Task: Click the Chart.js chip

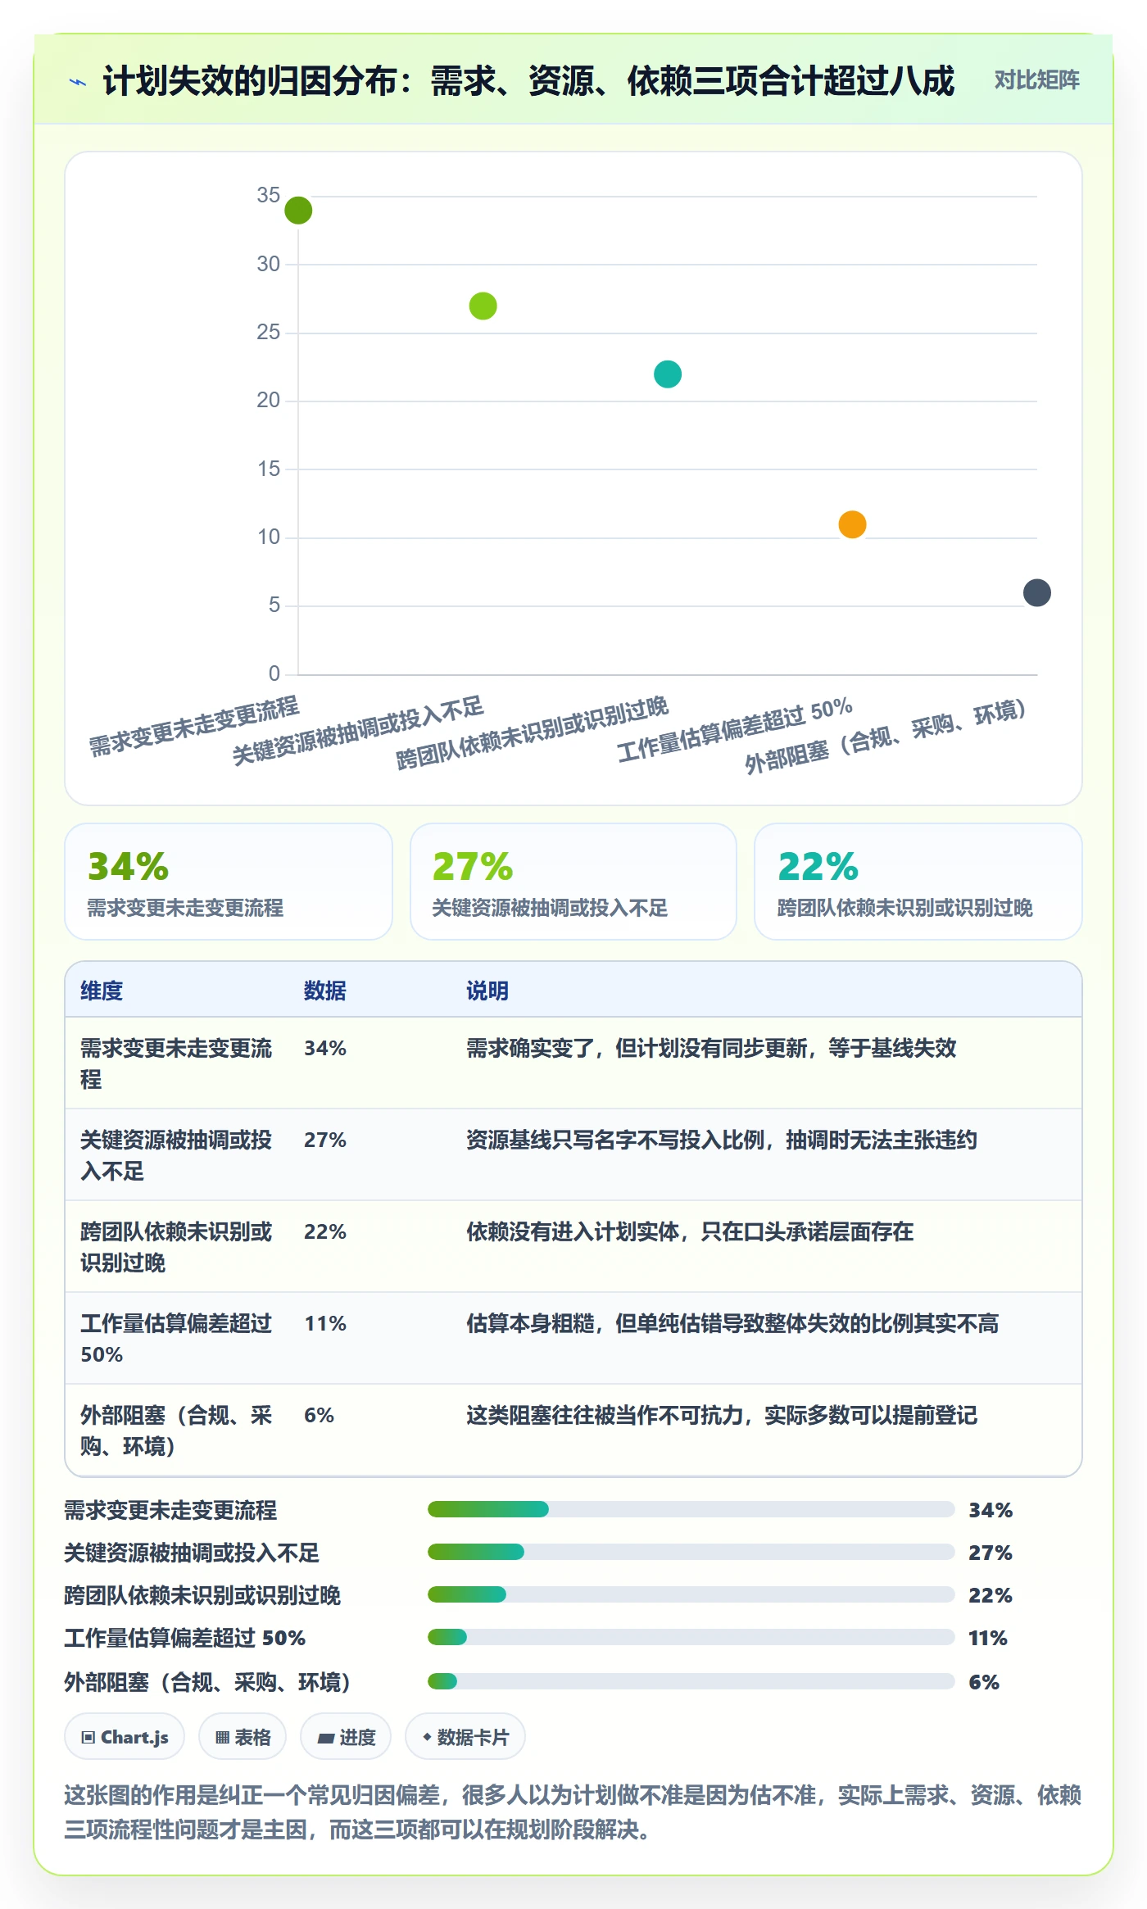Action: coord(125,1737)
